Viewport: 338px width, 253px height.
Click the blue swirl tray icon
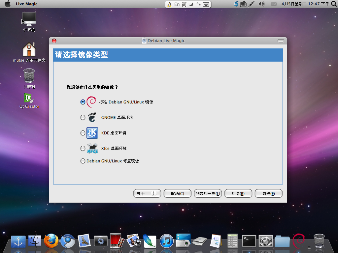click(236, 4)
